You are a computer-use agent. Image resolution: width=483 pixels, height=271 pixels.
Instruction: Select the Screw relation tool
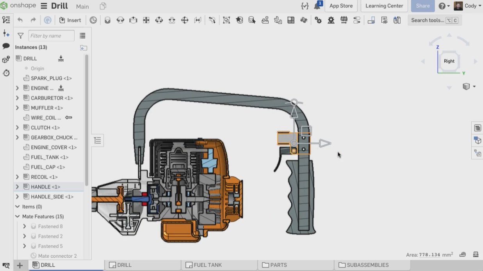[344, 20]
